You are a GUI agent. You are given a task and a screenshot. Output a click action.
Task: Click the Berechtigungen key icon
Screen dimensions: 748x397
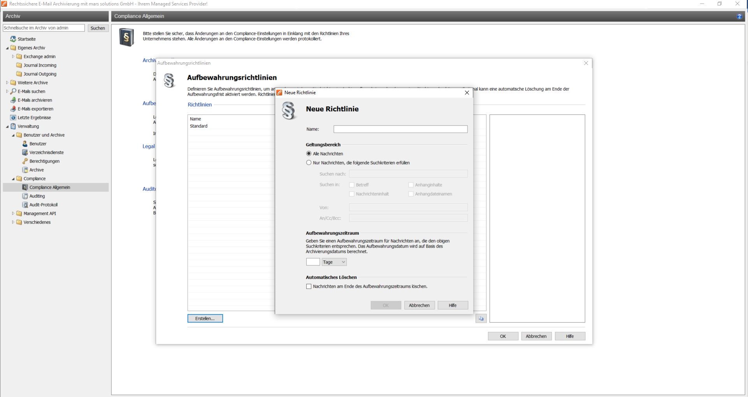tap(25, 161)
